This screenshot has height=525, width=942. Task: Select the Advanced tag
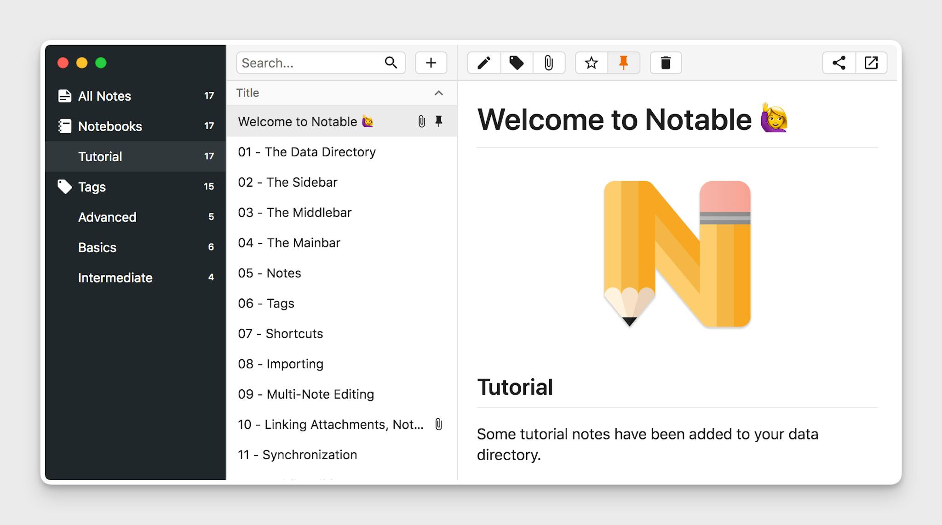[x=107, y=217]
